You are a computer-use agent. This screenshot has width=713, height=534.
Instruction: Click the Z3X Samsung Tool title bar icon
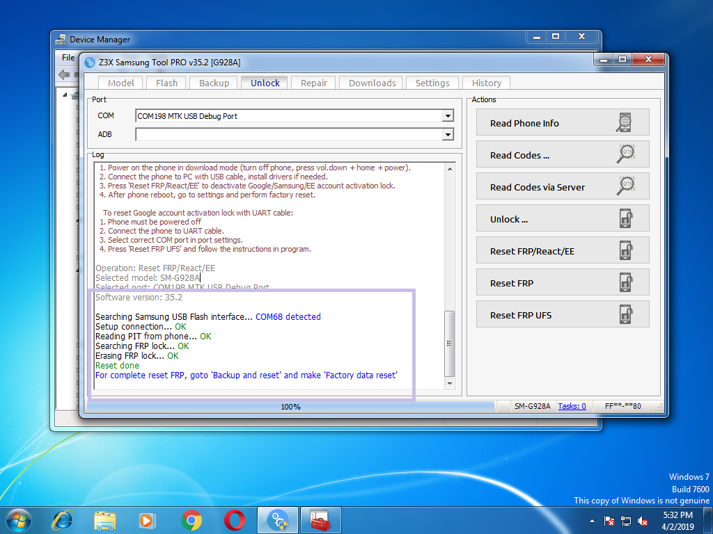[90, 63]
